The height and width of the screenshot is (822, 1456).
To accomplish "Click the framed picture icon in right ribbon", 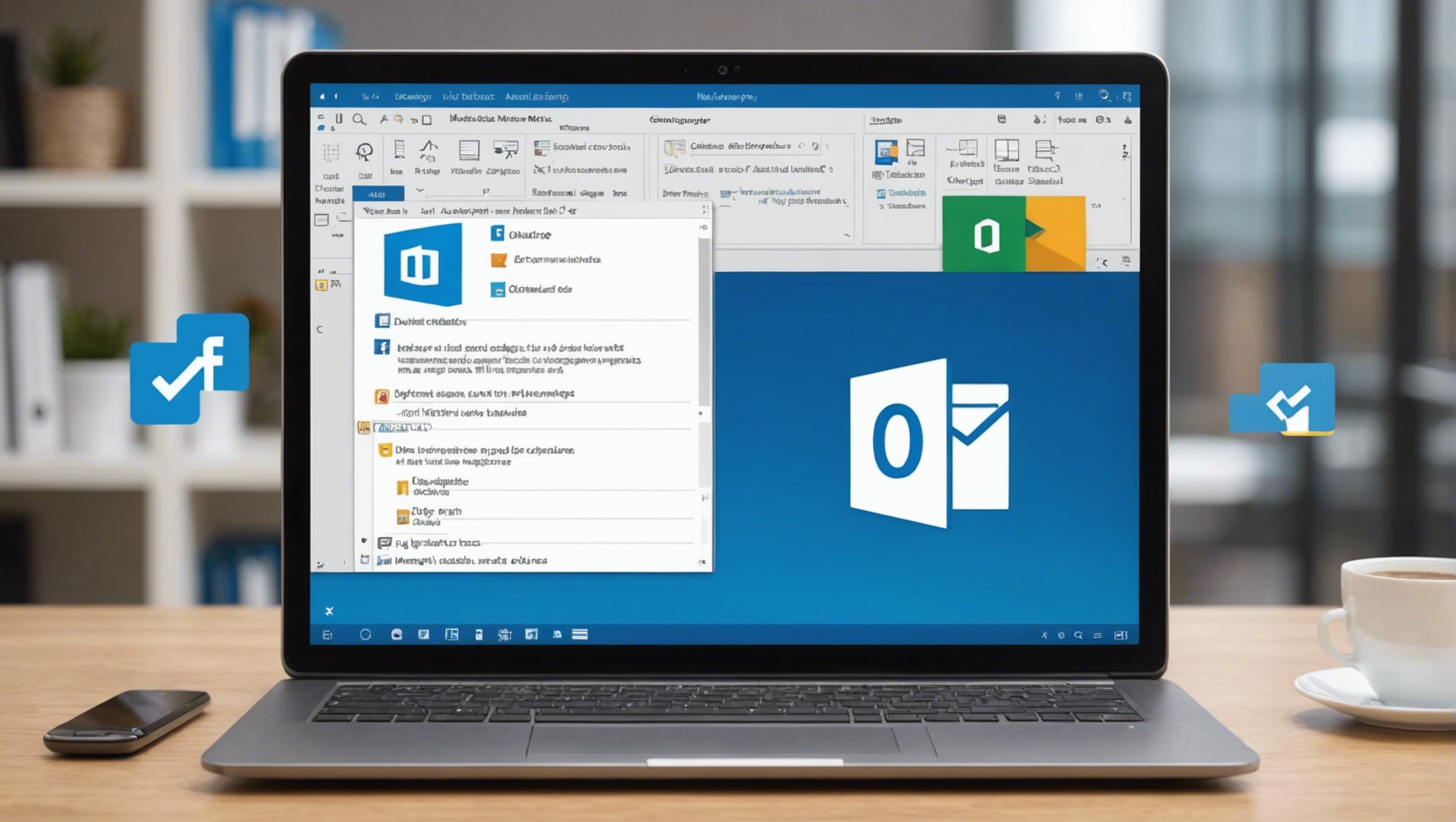I will [x=916, y=148].
